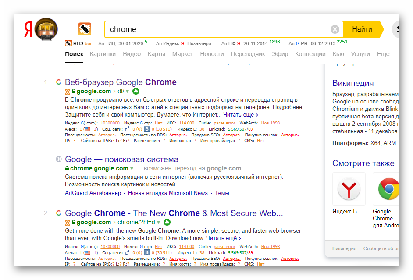
Task: Click Google favicon beside Веб-браузер Google Chrome
Action: (x=59, y=82)
